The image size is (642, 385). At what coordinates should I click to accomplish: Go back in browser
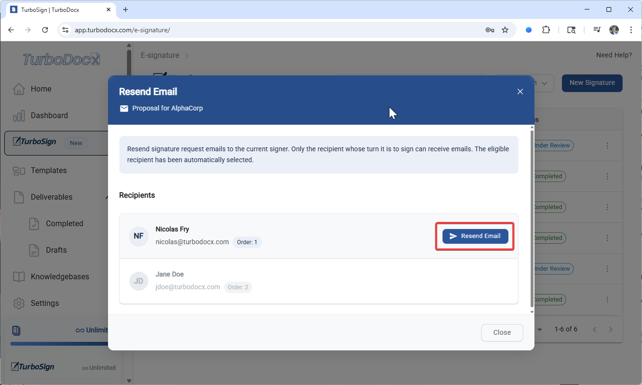click(x=11, y=30)
